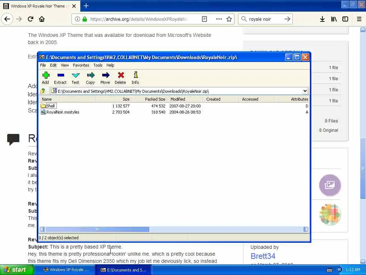Sort by the Accessed column header
Image resolution: width=366 pixels, height=275 pixels.
pyautogui.click(x=256, y=99)
